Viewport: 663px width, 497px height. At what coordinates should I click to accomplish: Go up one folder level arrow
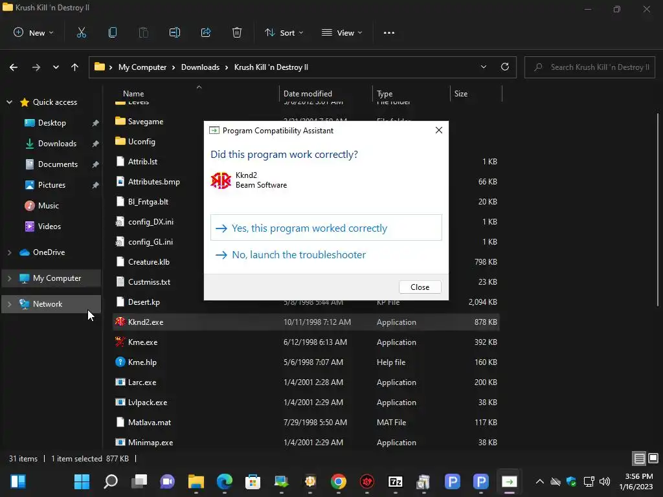tap(75, 67)
